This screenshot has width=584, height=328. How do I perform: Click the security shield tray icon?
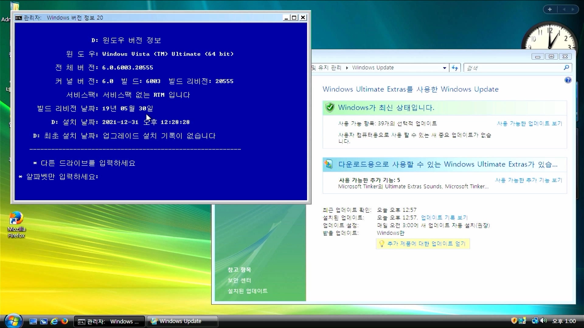coord(514,321)
